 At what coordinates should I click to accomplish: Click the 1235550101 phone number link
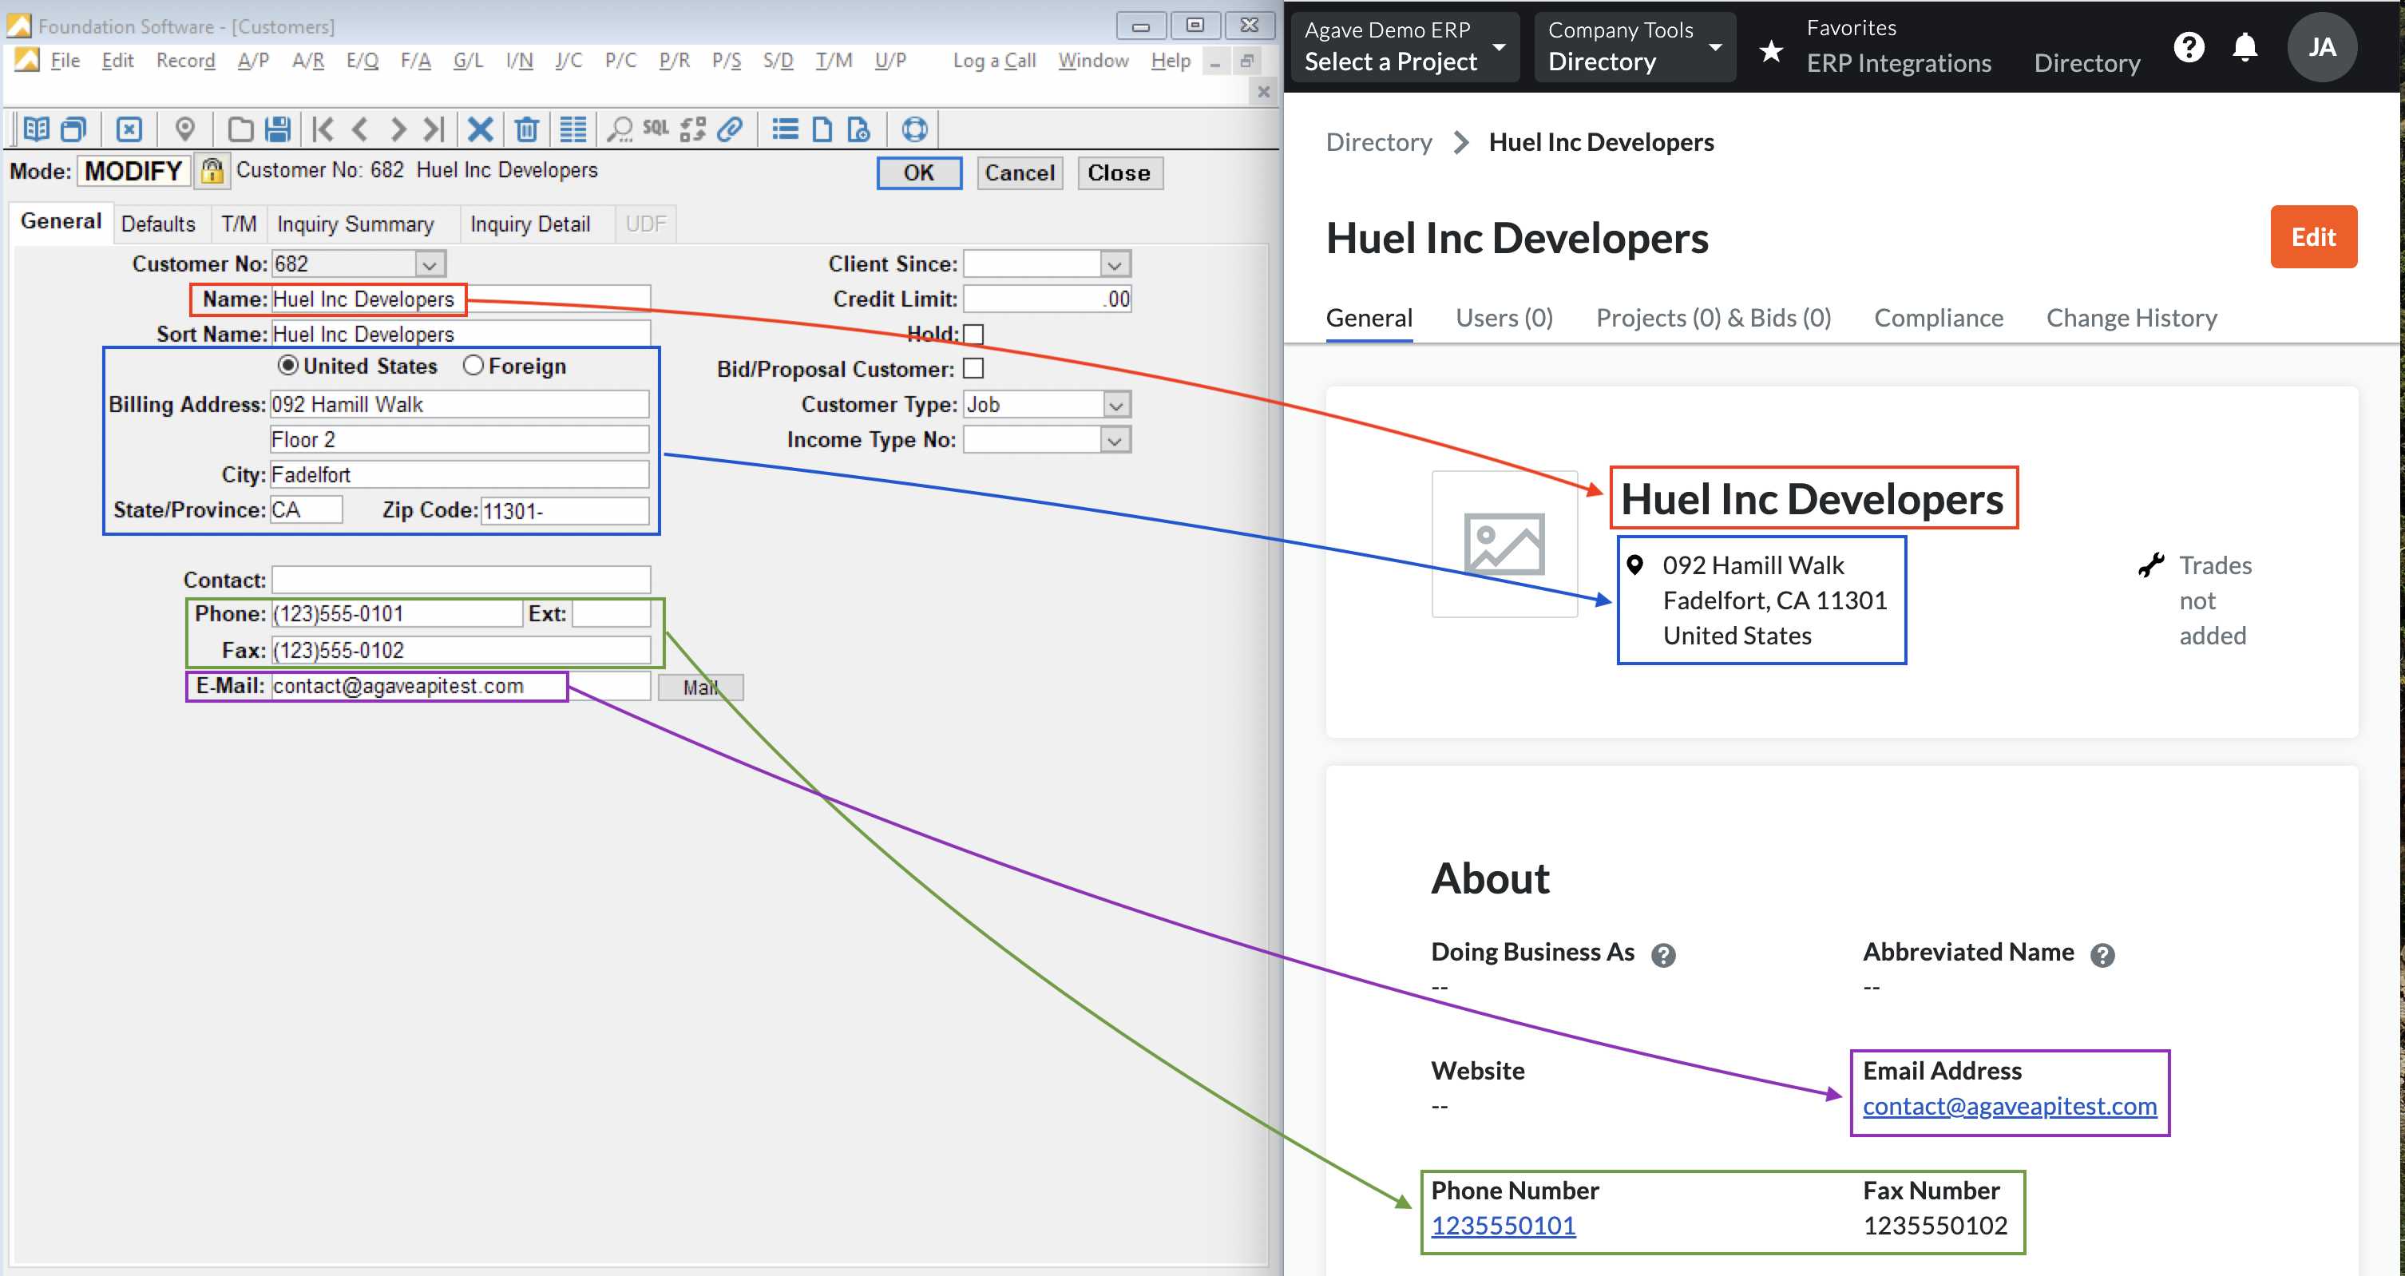tap(1502, 1226)
